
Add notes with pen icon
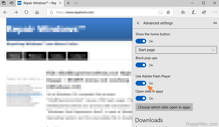click(x=193, y=12)
